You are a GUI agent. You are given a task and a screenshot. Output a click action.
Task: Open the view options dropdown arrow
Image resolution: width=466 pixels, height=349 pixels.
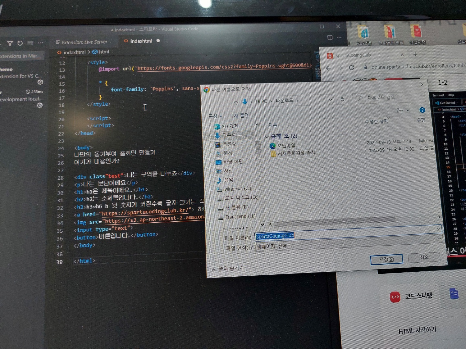(x=408, y=110)
